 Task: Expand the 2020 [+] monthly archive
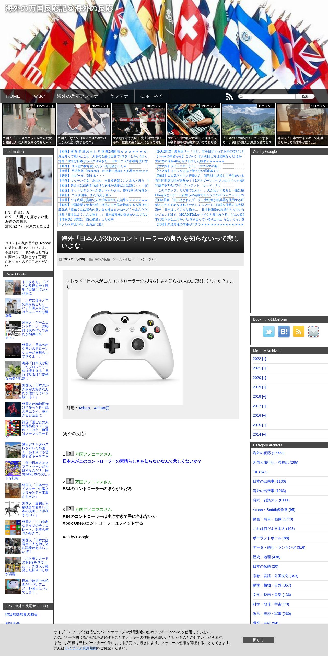pos(259,378)
